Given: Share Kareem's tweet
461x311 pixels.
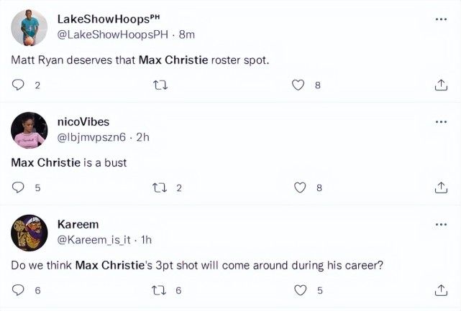Looking at the screenshot, I should (x=441, y=290).
